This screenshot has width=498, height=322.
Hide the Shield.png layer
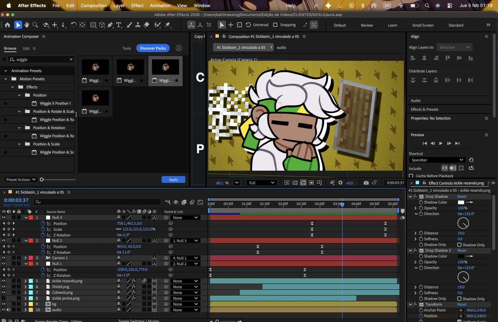pos(4,287)
